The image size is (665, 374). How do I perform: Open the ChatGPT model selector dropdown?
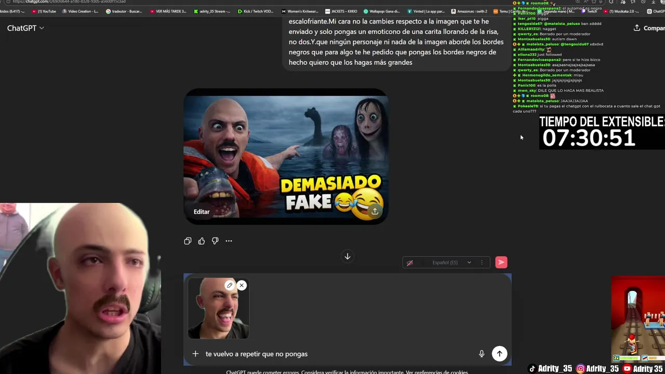25,28
